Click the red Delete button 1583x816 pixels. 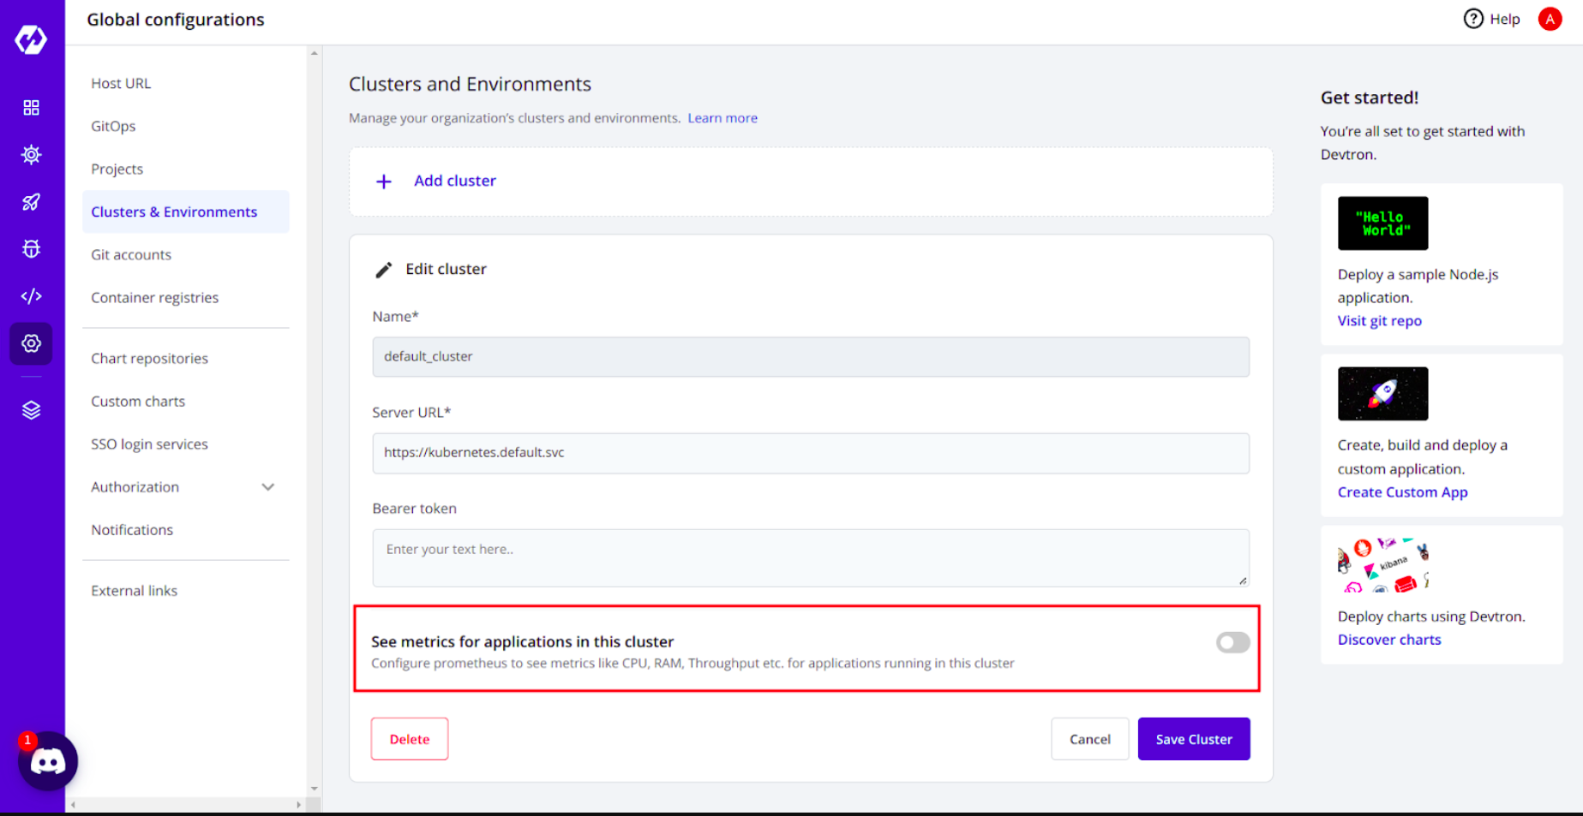pos(410,739)
